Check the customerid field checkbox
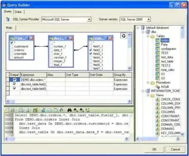189x156 pixels. tap(12, 46)
